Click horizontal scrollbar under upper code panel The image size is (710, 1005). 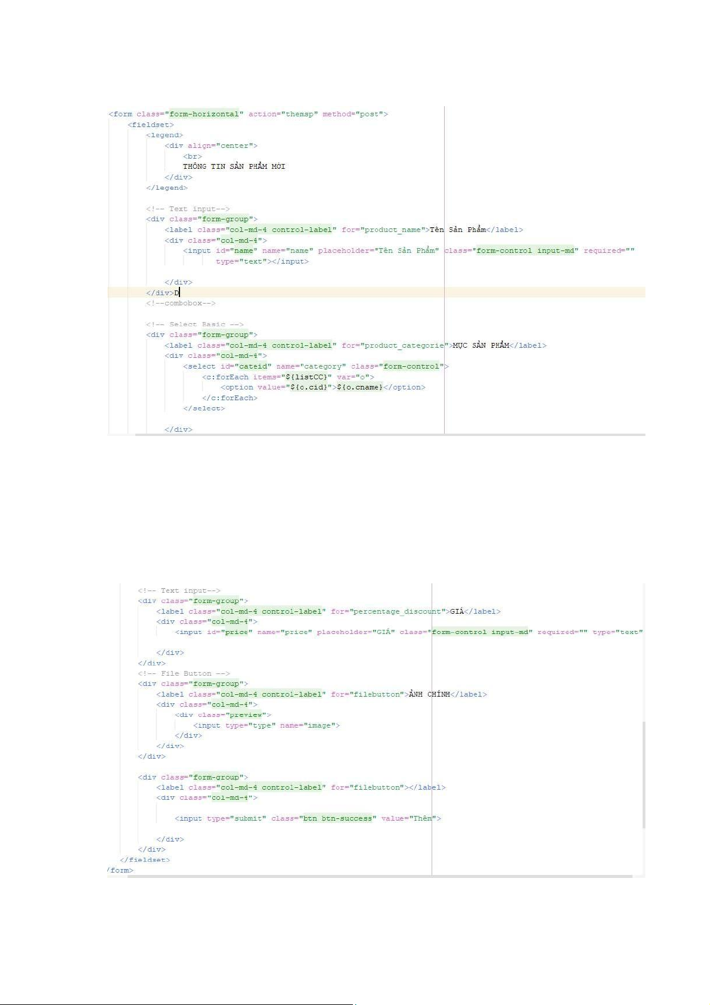coord(387,435)
